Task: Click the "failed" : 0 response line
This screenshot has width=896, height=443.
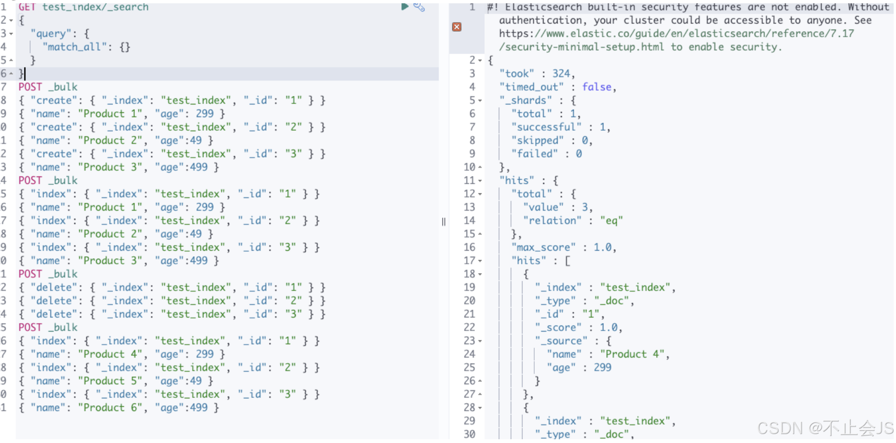Action: click(x=546, y=154)
